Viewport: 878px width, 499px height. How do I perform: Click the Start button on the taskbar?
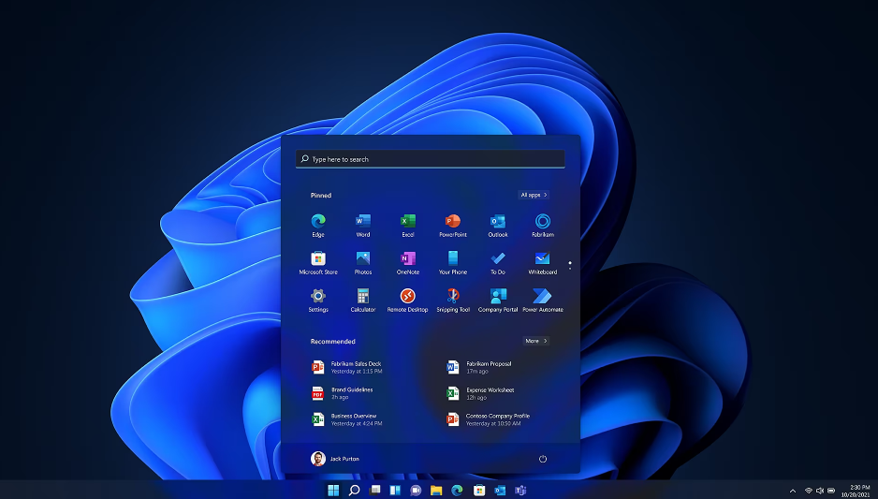click(x=333, y=491)
